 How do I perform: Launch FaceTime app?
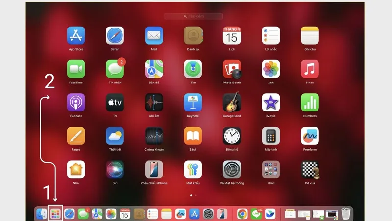point(76,69)
